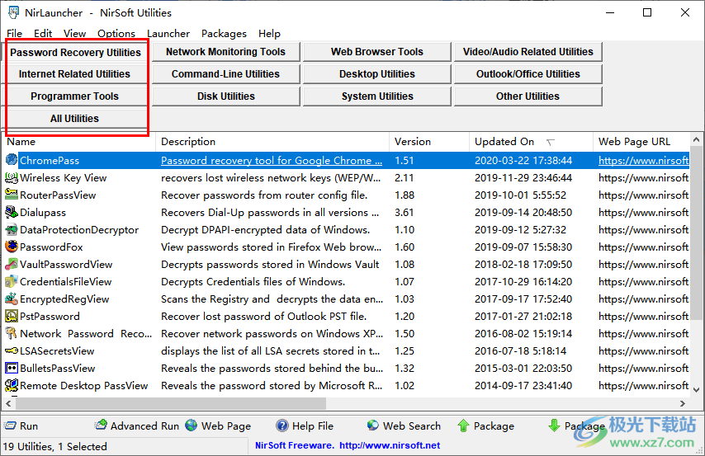Click the BulletsPassView icon
Viewport: 705px width, 456px height.
pyautogui.click(x=12, y=368)
